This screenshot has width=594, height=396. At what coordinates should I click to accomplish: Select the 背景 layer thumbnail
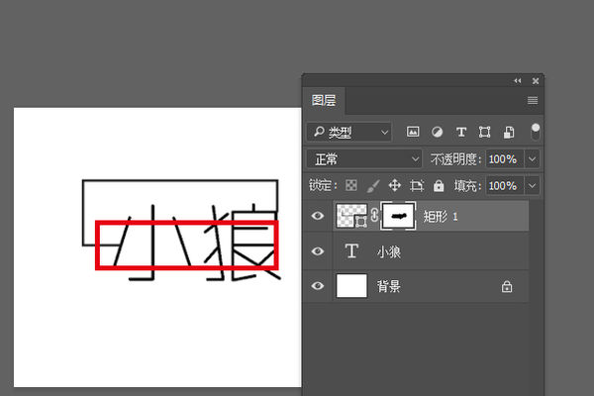coord(351,286)
